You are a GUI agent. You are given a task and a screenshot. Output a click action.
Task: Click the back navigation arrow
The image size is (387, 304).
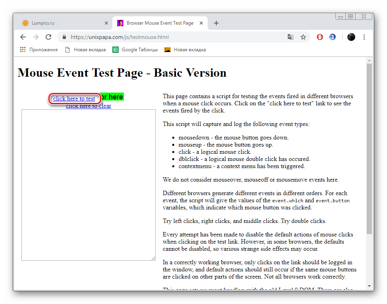[x=23, y=37]
